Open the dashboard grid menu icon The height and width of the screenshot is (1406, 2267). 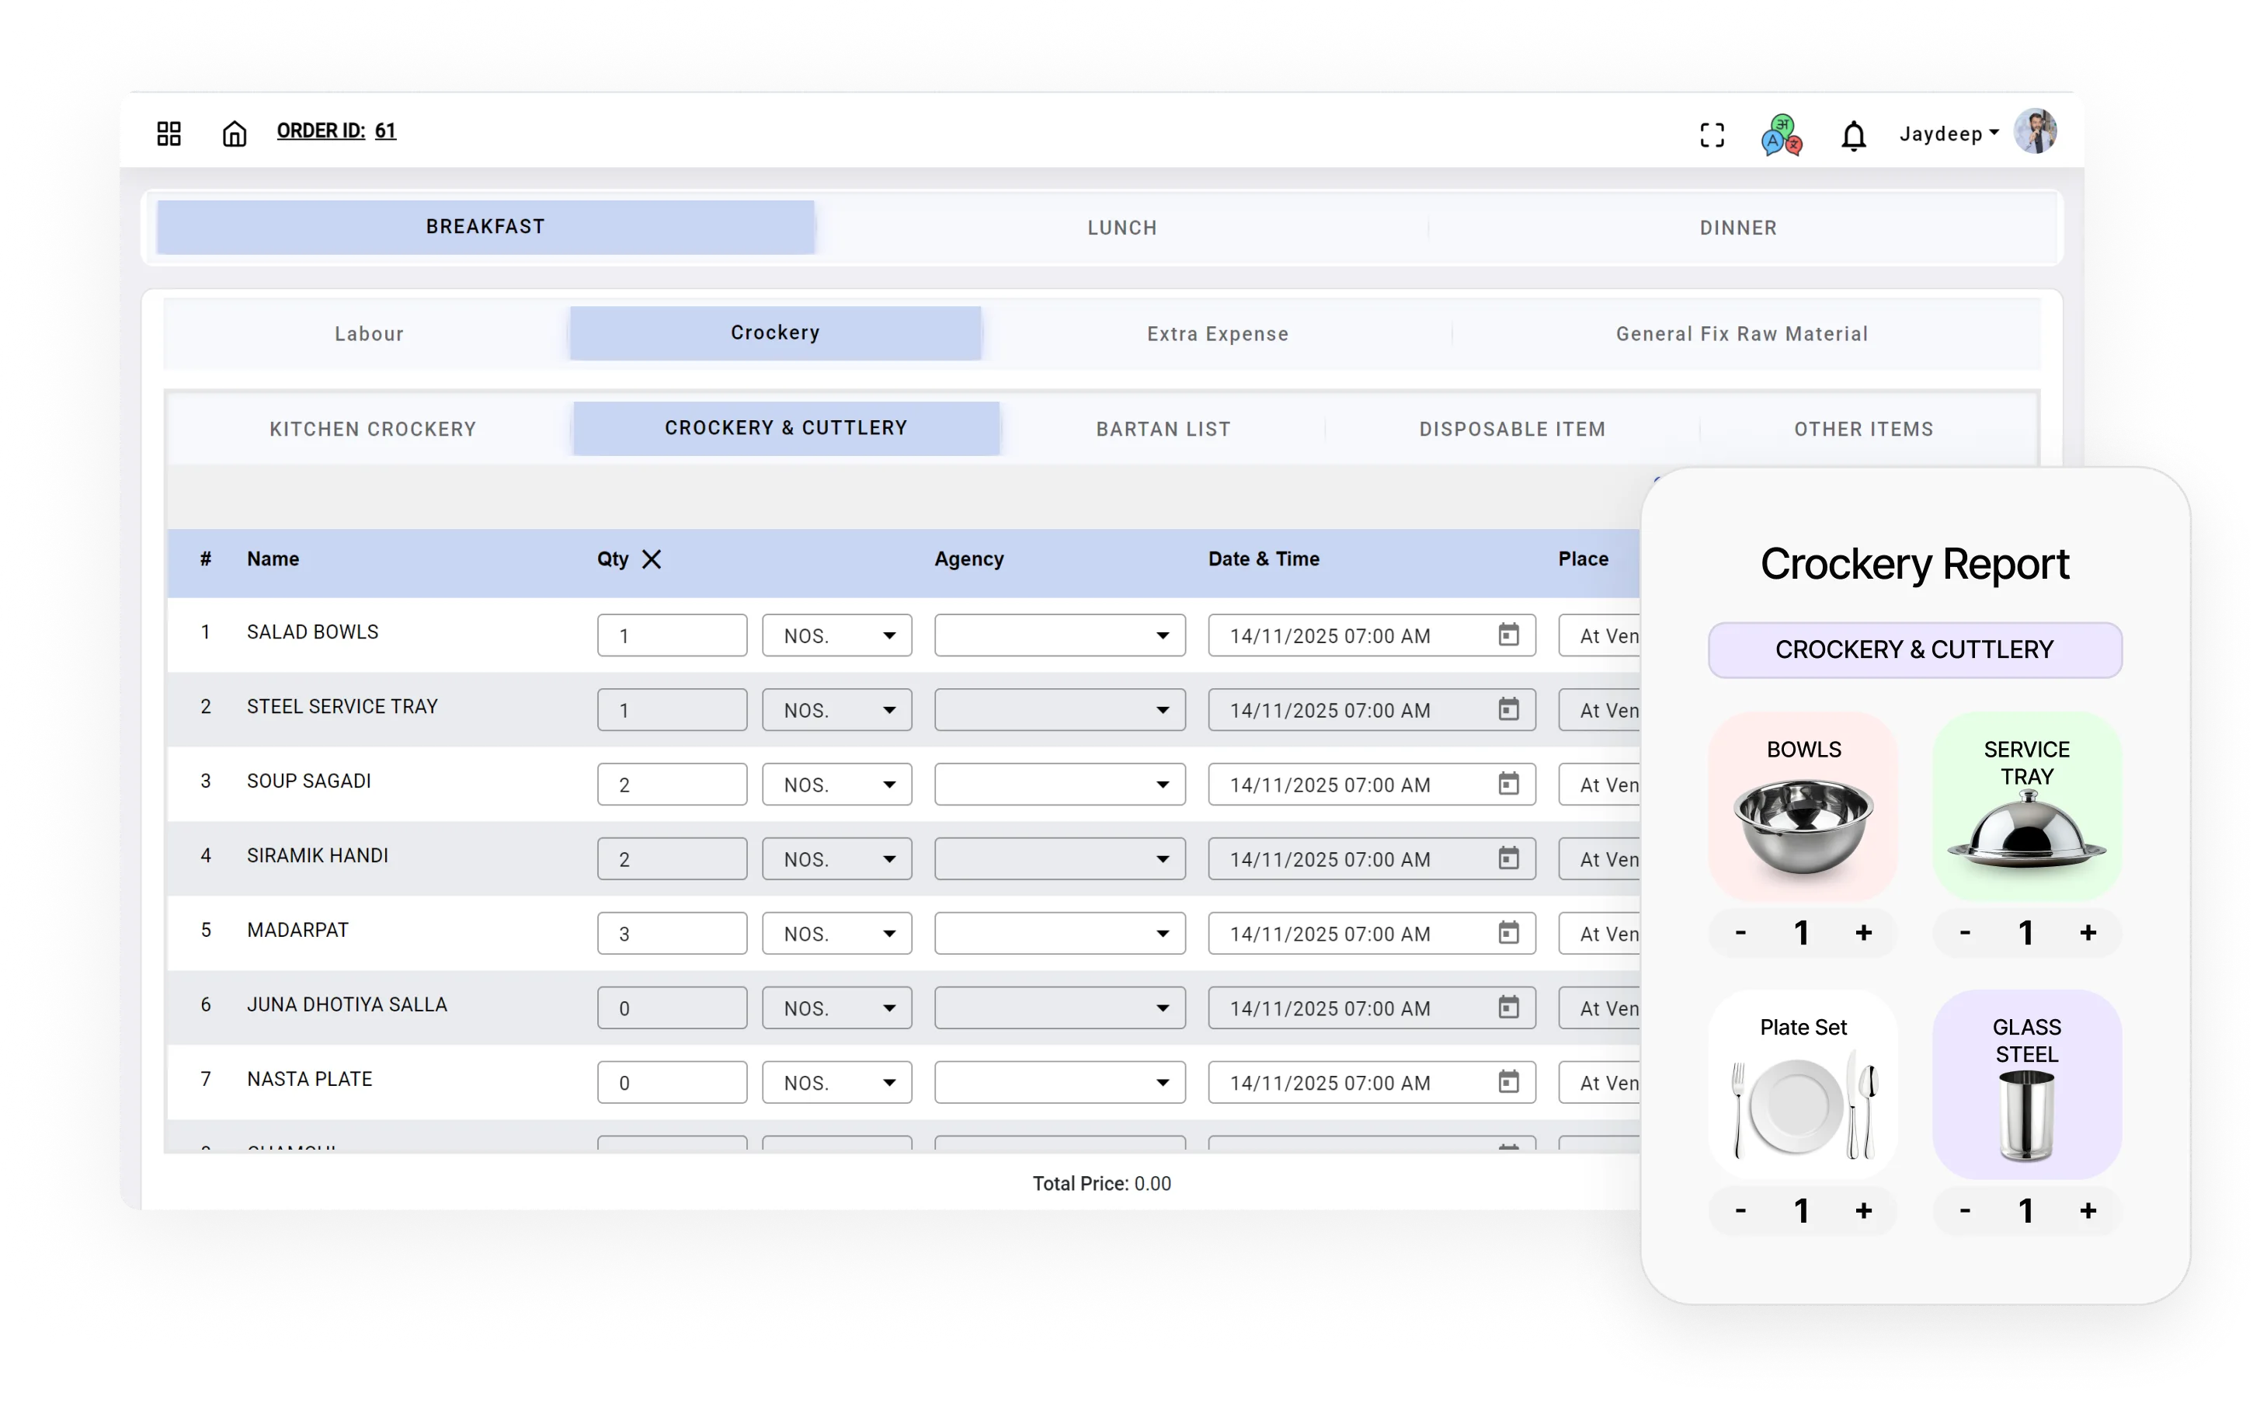coord(169,133)
